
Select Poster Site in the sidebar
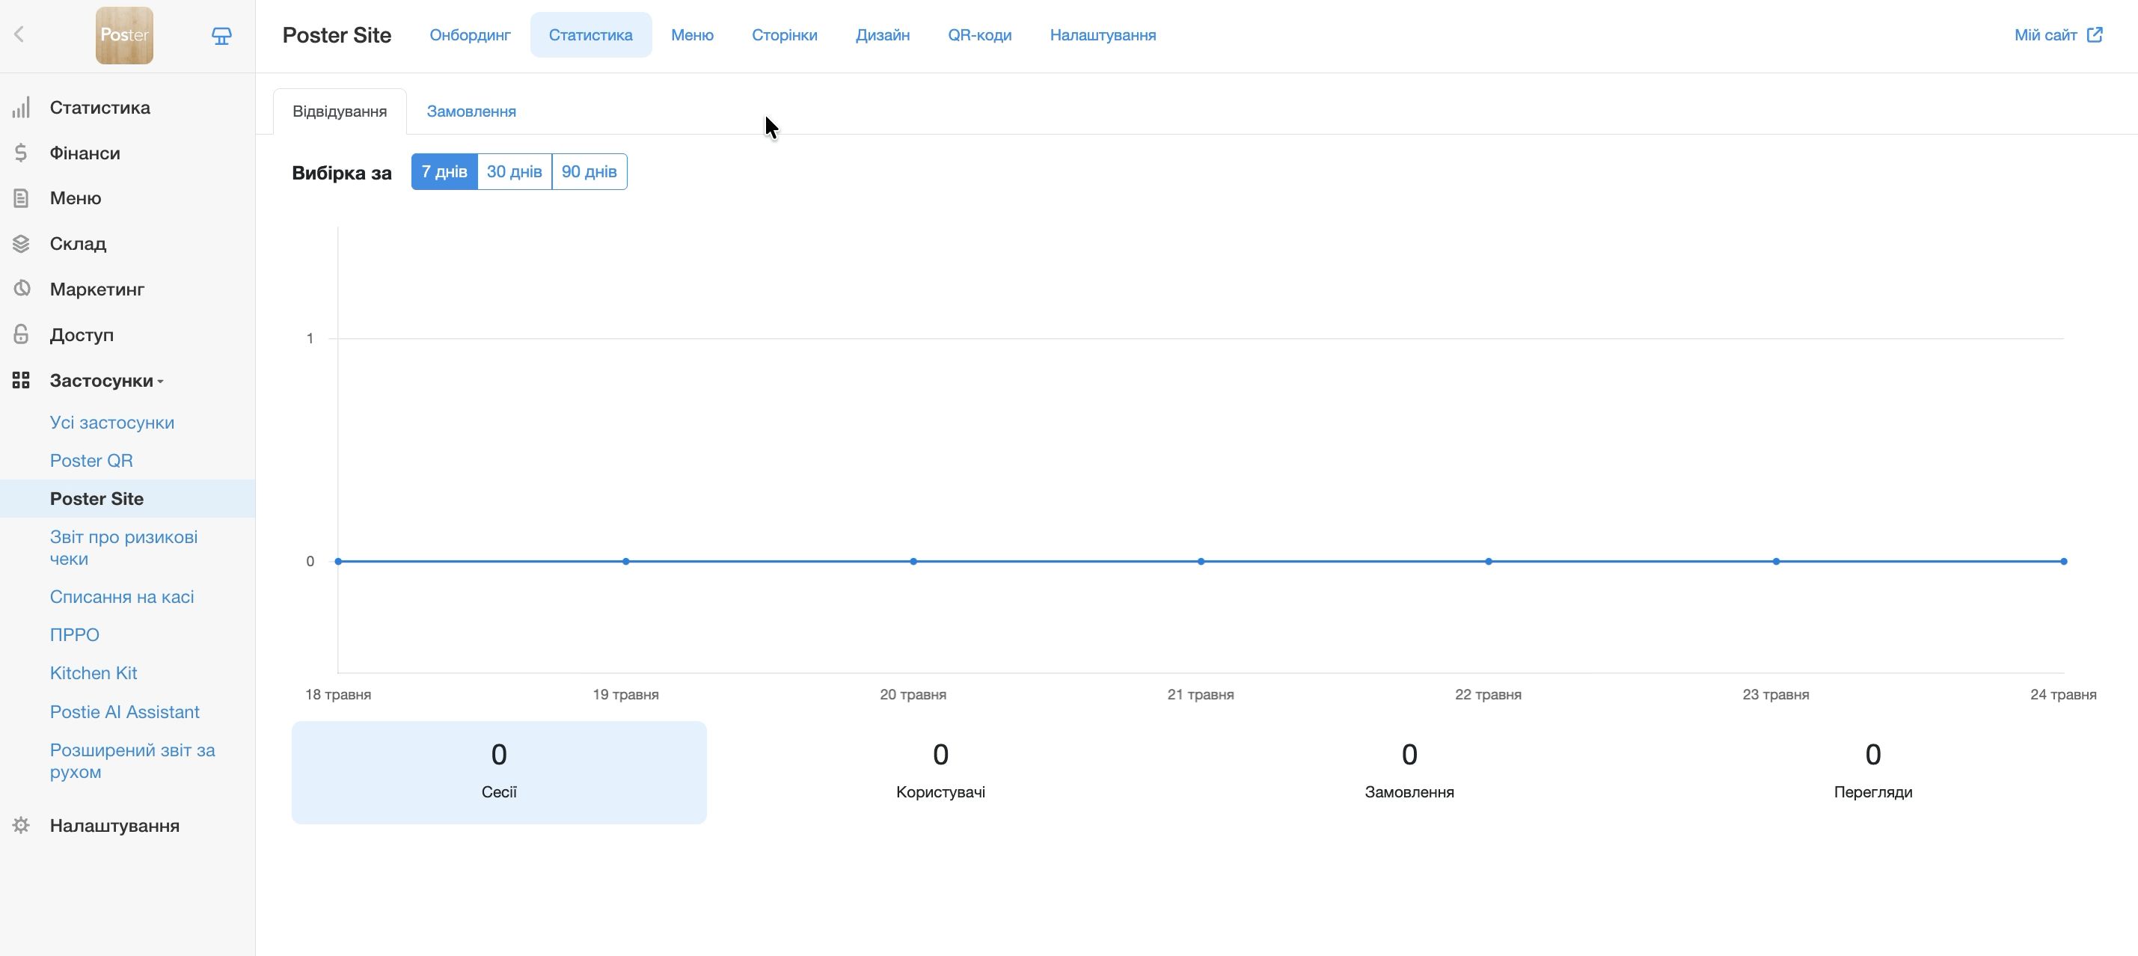(x=128, y=499)
